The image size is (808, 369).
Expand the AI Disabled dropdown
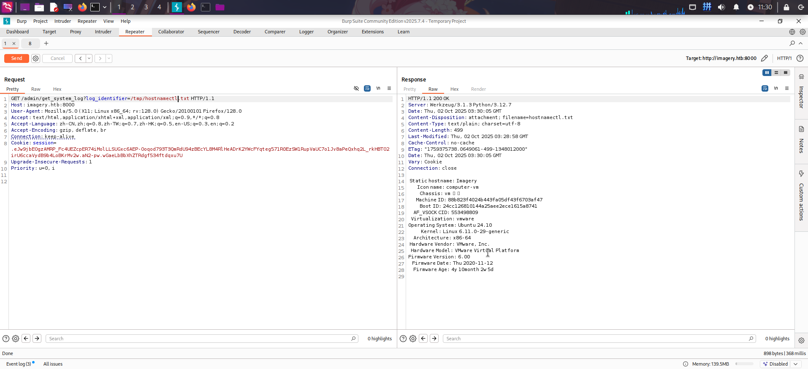[x=796, y=364]
